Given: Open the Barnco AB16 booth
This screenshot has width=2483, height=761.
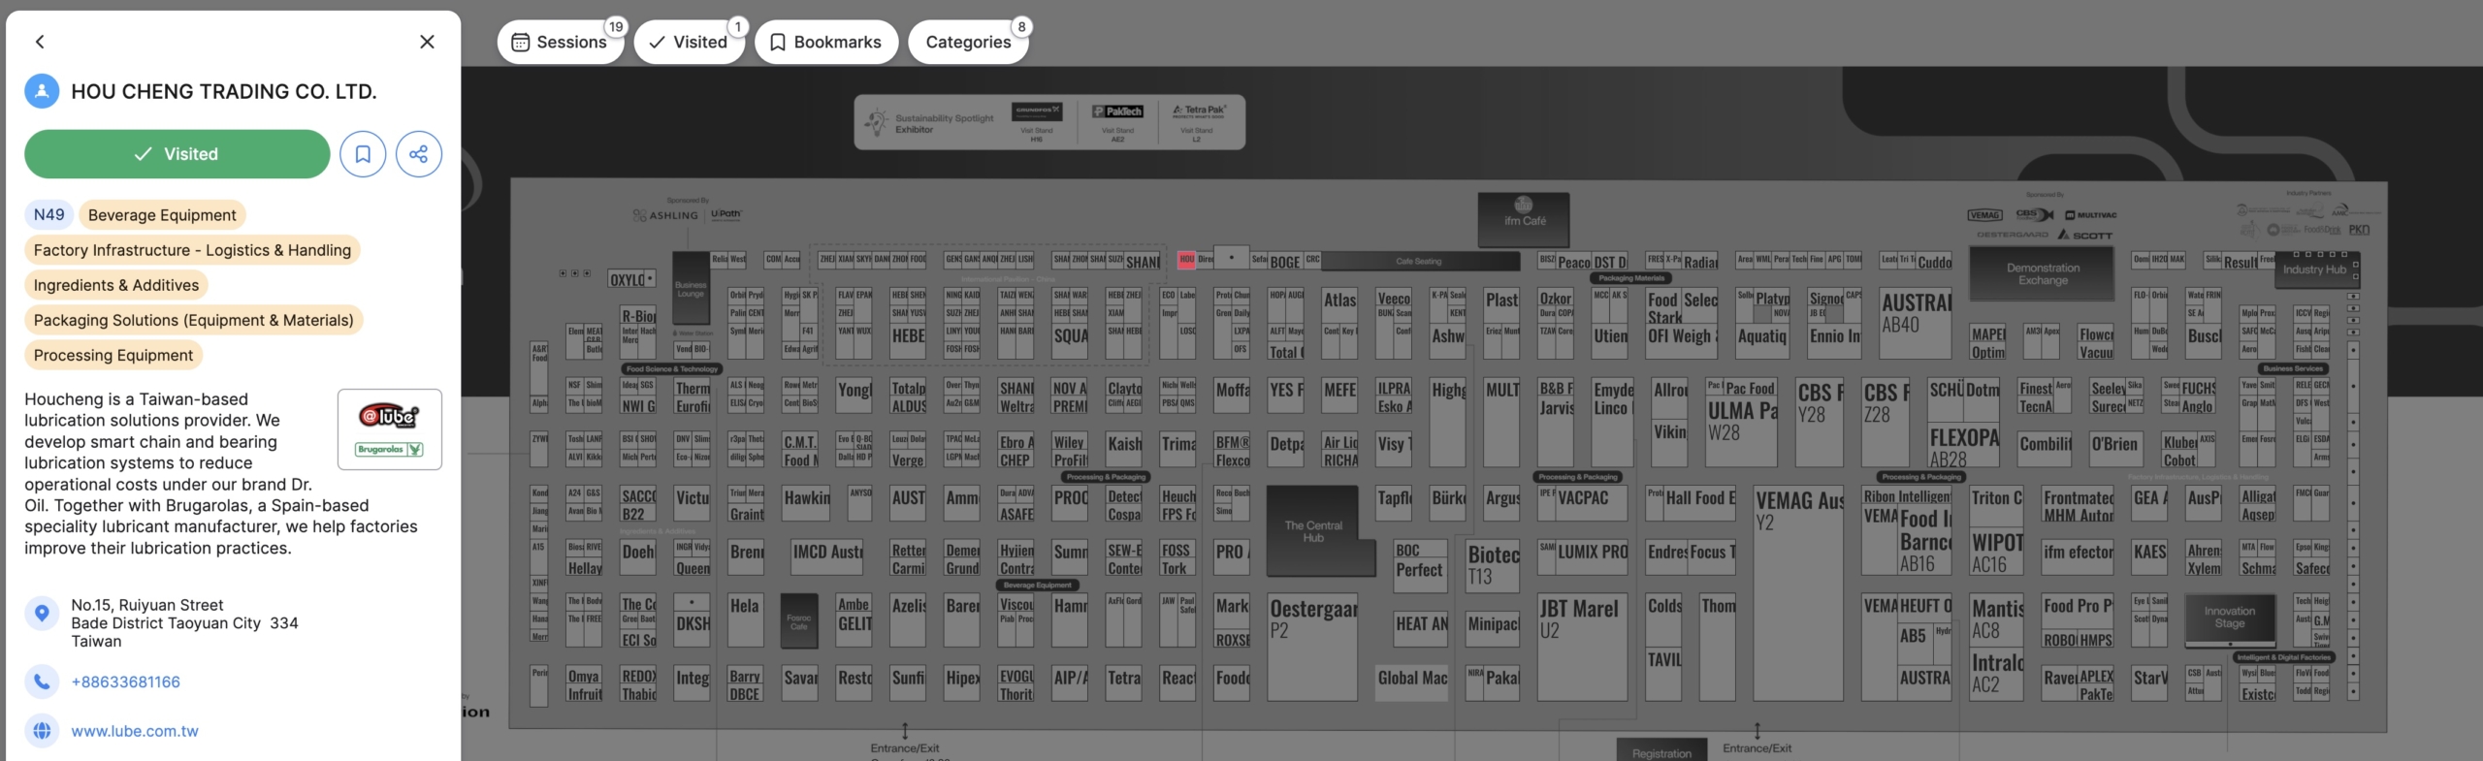Looking at the screenshot, I should point(1925,551).
